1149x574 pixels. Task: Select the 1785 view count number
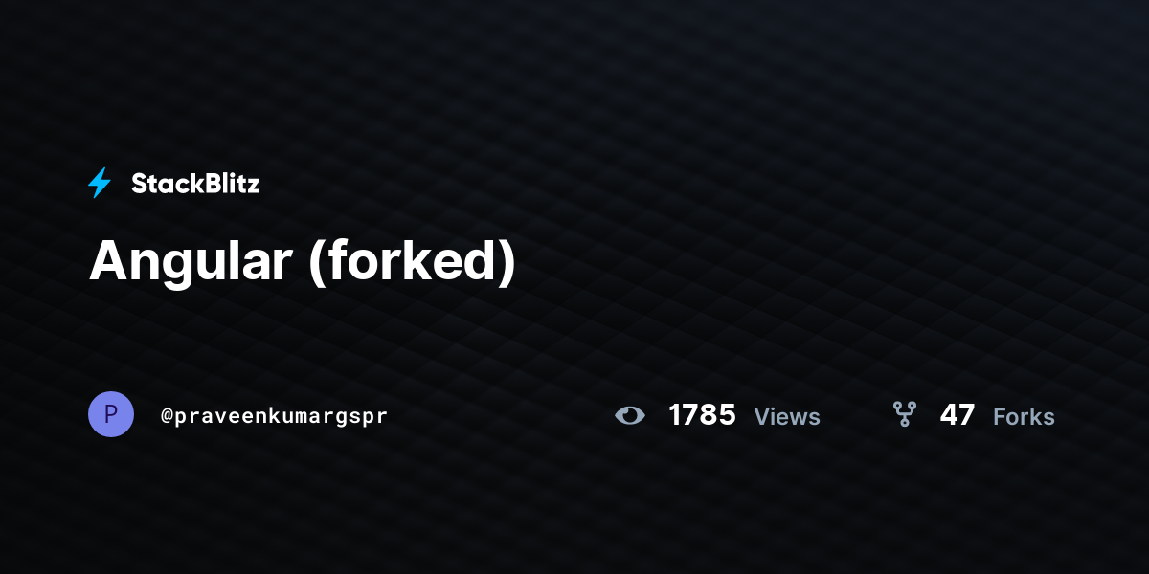coord(702,415)
